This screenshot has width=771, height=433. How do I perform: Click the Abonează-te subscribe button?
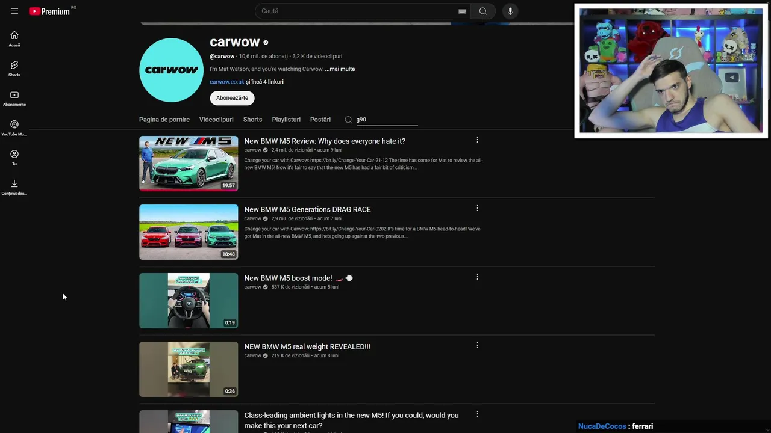pyautogui.click(x=232, y=98)
